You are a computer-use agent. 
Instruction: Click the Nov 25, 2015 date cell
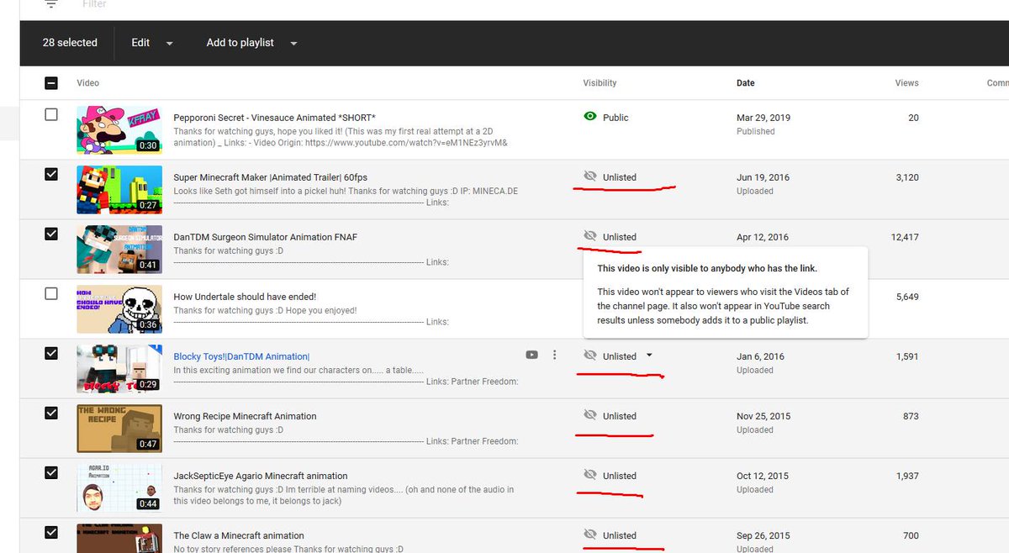click(763, 416)
